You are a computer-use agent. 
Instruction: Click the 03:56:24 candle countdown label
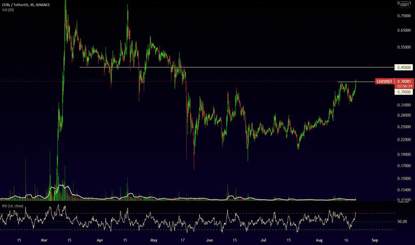[x=404, y=86]
